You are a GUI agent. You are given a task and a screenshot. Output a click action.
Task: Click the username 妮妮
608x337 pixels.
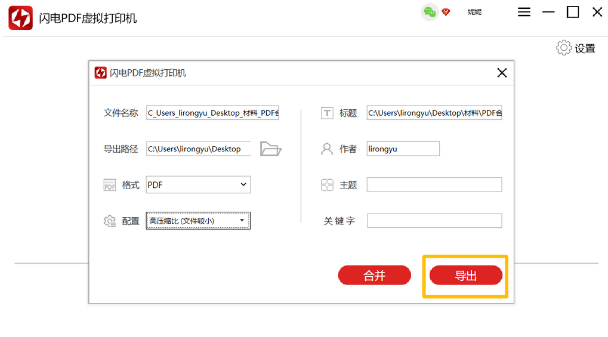coord(474,12)
